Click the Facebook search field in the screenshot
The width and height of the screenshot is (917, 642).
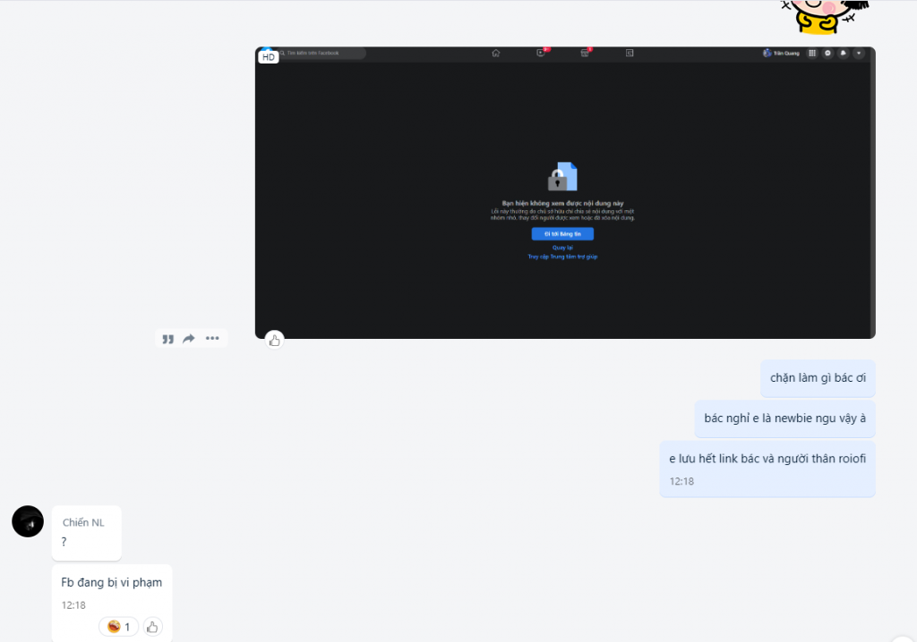point(322,54)
